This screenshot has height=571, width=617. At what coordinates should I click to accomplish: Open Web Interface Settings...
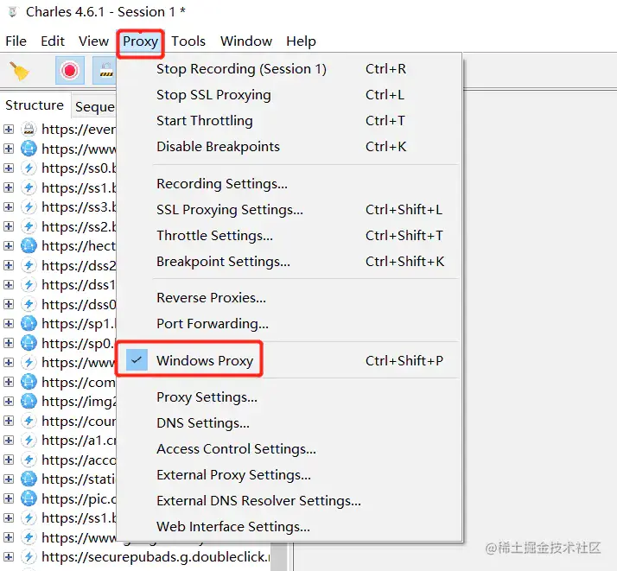tap(289, 527)
